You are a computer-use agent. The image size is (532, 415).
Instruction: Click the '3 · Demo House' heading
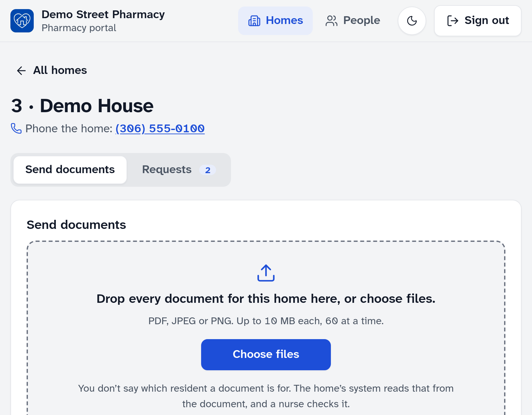tap(82, 106)
